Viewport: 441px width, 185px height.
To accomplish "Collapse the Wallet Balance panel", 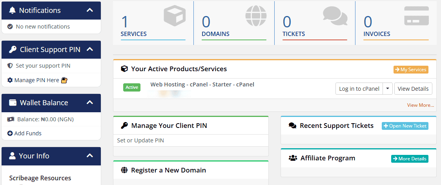I will click(90, 102).
